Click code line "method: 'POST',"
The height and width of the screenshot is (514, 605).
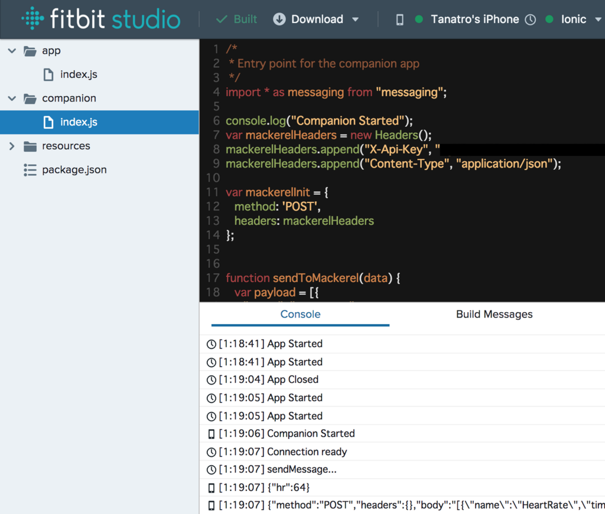click(278, 207)
